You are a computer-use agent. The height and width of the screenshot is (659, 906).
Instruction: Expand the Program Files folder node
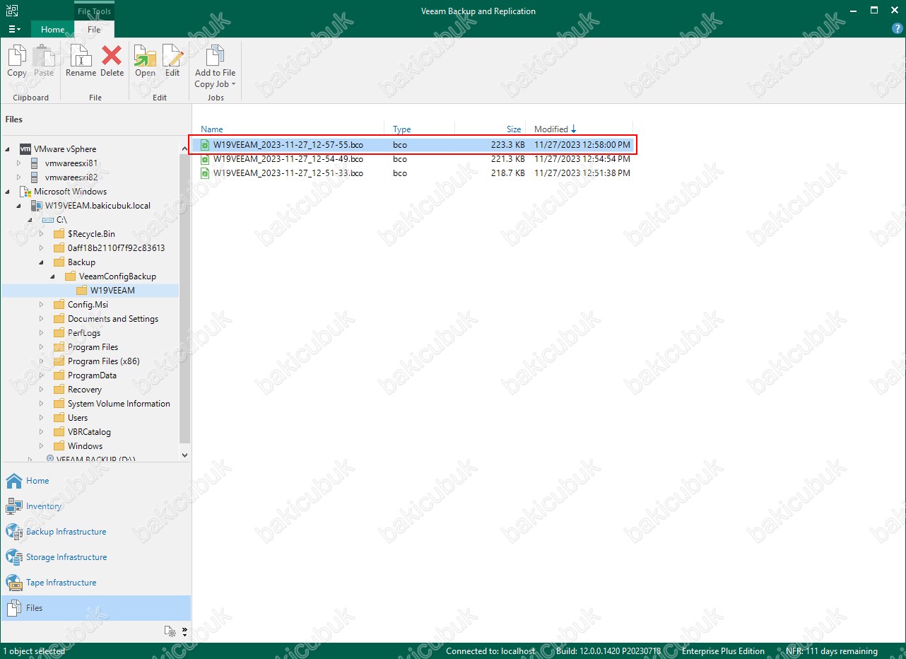(x=42, y=347)
